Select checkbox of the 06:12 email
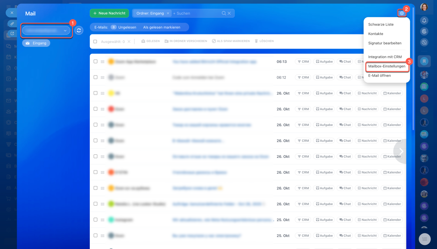437x249 pixels. [x=96, y=77]
